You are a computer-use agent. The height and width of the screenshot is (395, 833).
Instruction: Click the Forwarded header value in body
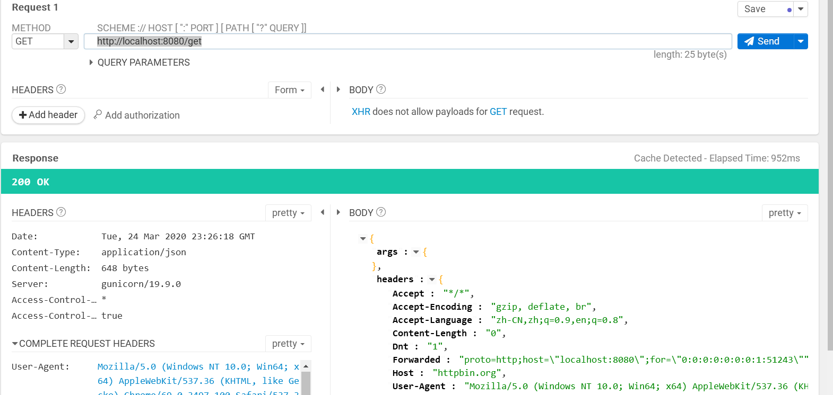[x=634, y=360]
